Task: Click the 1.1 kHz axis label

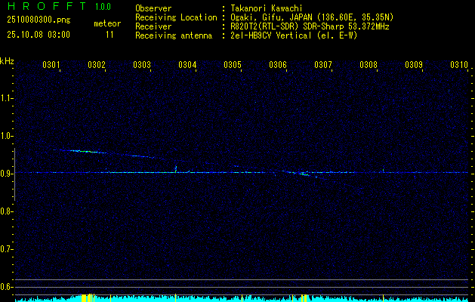Action: coord(7,98)
